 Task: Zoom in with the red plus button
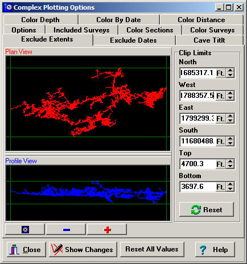click(107, 230)
